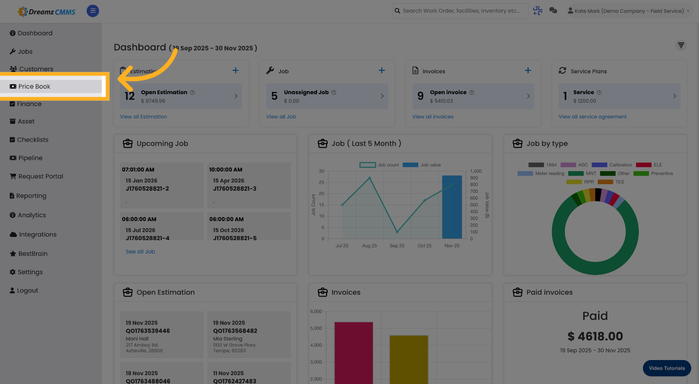Toggle the Meter reading legend swatch
The image size is (699, 384).
pyautogui.click(x=525, y=174)
